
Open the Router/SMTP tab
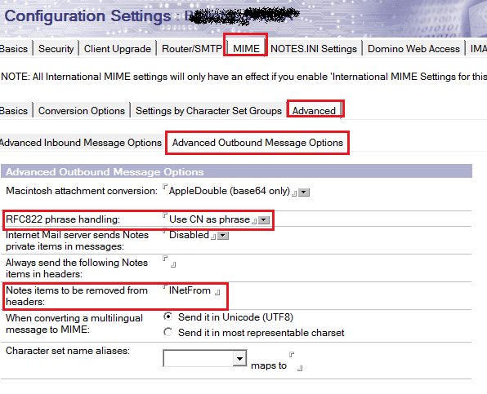[x=192, y=49]
